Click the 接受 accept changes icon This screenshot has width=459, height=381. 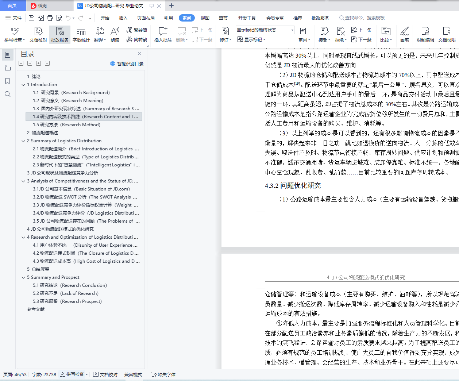pos(324,35)
